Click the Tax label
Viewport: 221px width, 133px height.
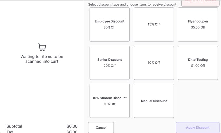click(10, 132)
